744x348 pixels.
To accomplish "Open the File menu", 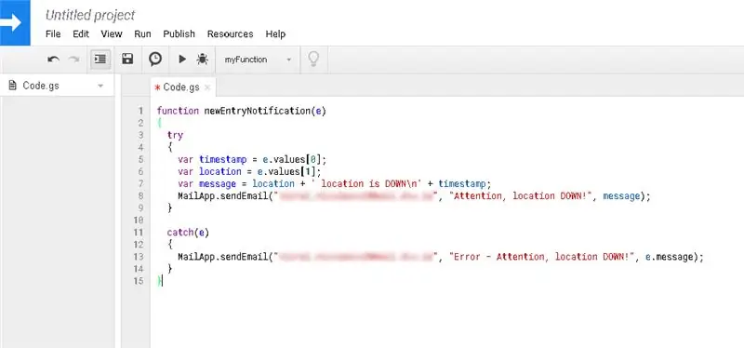I will [x=53, y=34].
